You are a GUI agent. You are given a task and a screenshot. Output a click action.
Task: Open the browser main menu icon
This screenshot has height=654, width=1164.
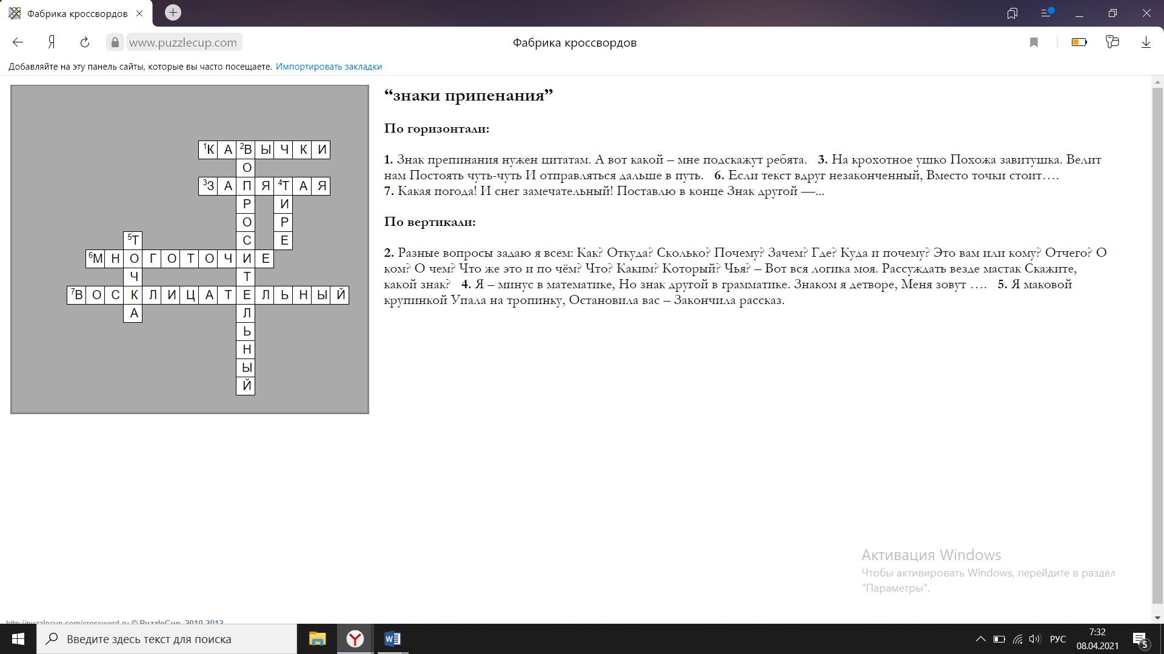[x=1046, y=13]
